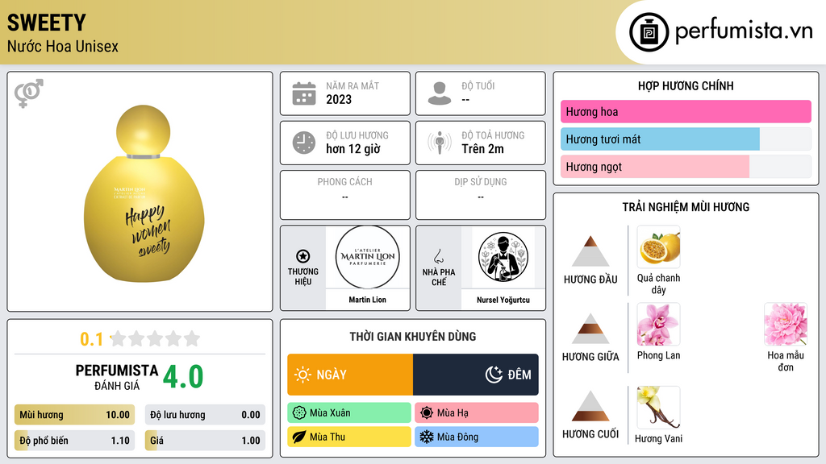Select the Hoa mẫu đơn note image

pos(786,324)
